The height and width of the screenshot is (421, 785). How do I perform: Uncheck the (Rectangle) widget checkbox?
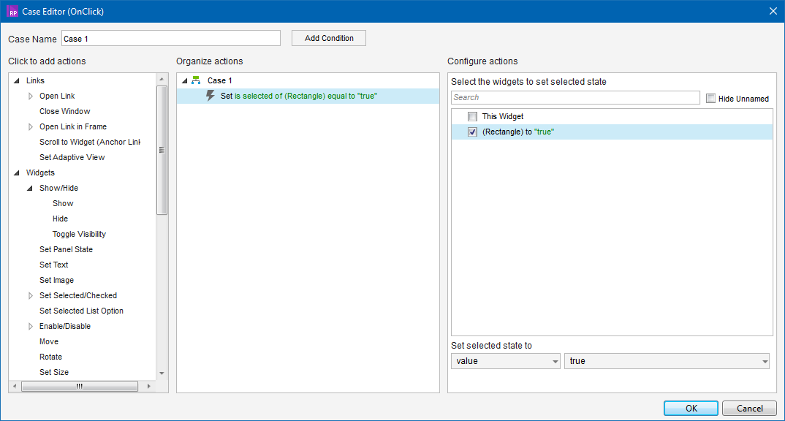pos(472,132)
